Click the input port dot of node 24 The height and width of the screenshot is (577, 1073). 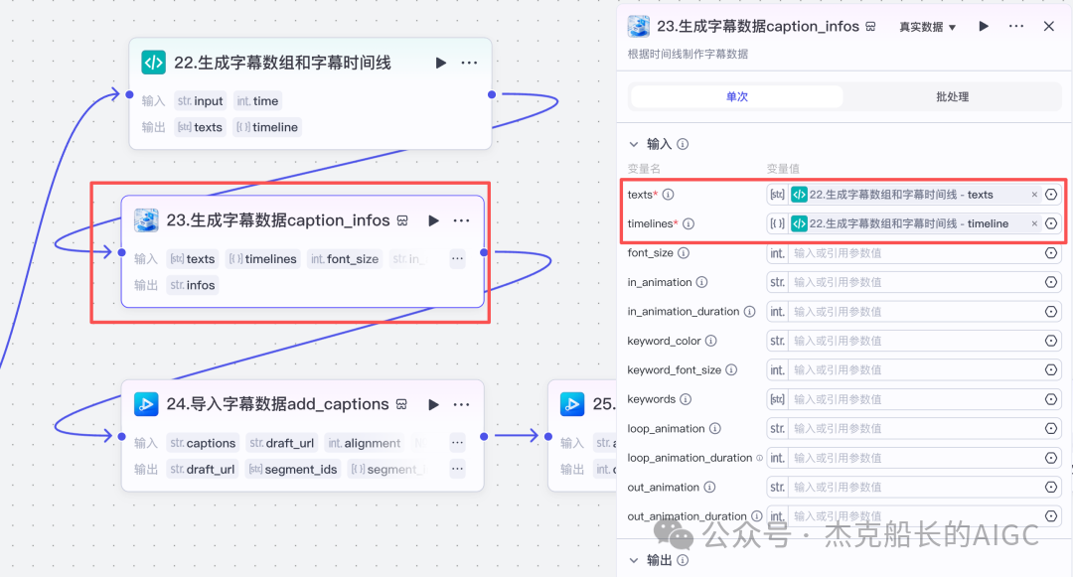pos(121,436)
